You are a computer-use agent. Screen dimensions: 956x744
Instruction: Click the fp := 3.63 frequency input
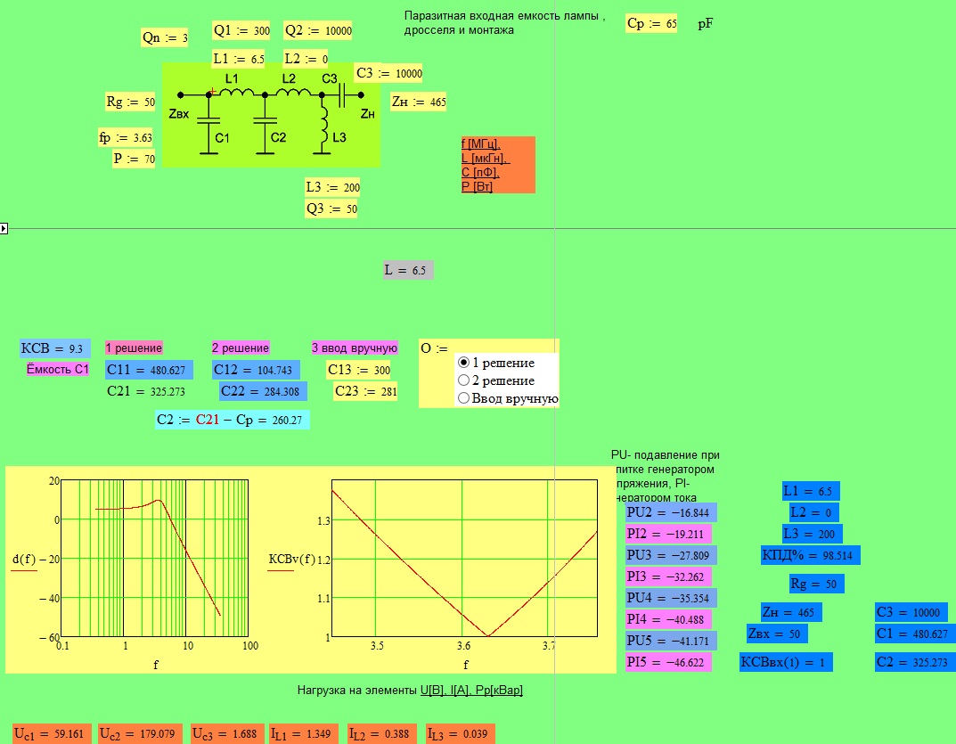point(126,138)
